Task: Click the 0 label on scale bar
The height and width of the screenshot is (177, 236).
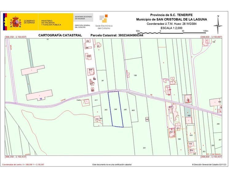Action: pos(160,31)
